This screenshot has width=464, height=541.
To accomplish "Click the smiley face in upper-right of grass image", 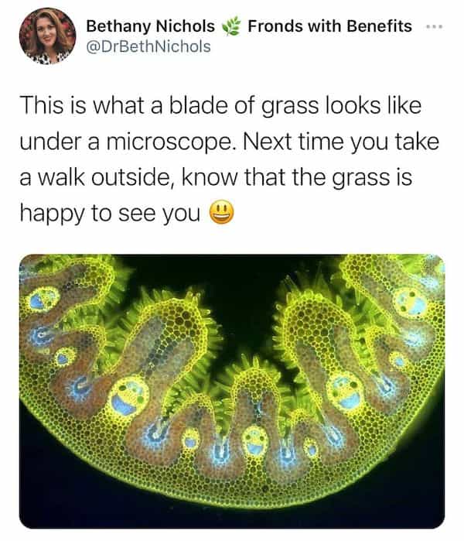I will point(410,300).
